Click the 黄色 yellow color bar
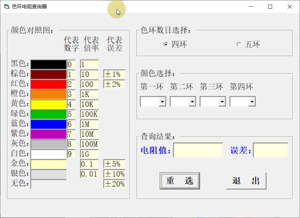300x218 pixels. point(48,104)
